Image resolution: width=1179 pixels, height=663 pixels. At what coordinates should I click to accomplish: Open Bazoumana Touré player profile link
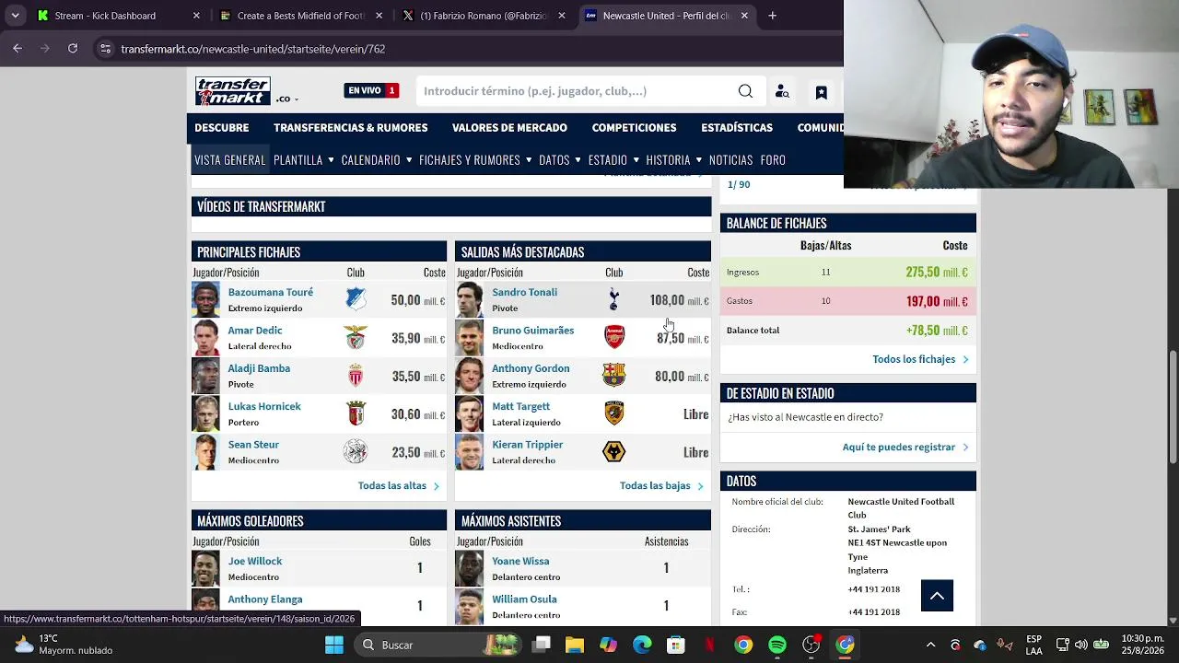coord(271,292)
